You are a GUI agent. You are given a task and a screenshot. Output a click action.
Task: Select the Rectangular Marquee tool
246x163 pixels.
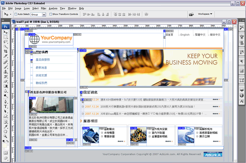6,37
